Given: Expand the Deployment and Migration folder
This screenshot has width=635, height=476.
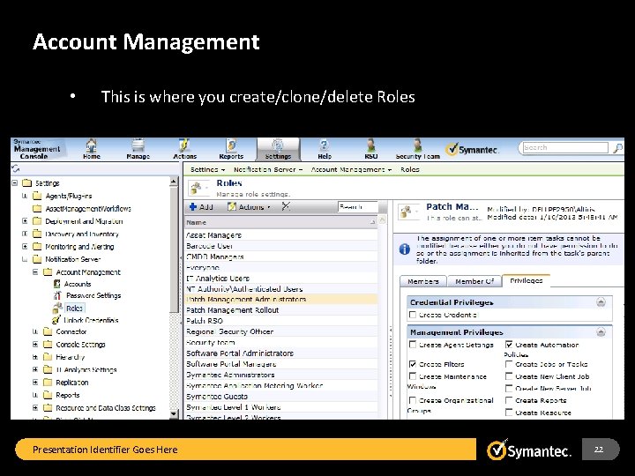Looking at the screenshot, I should (x=25, y=221).
